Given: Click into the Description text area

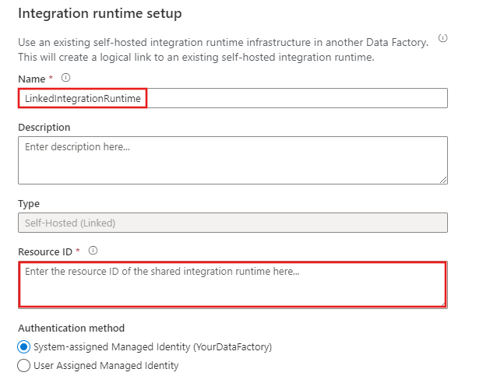Looking at the screenshot, I should (x=232, y=160).
